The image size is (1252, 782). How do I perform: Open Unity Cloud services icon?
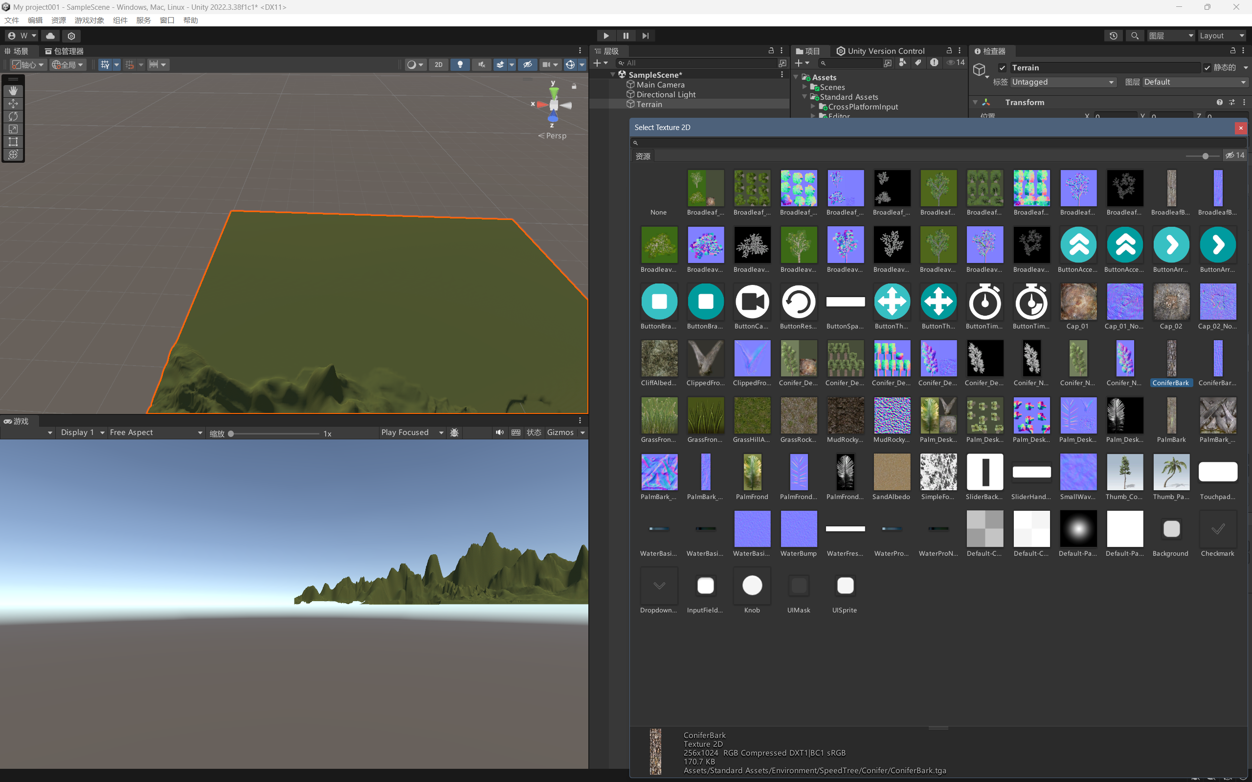pyautogui.click(x=50, y=36)
